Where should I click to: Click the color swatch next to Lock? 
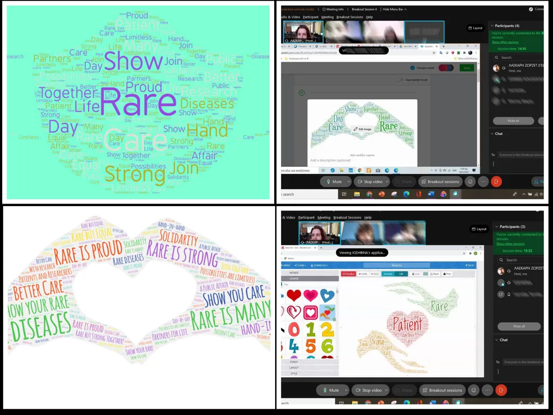pyautogui.click(x=425, y=274)
